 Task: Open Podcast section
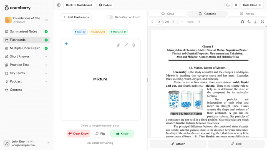27,82
